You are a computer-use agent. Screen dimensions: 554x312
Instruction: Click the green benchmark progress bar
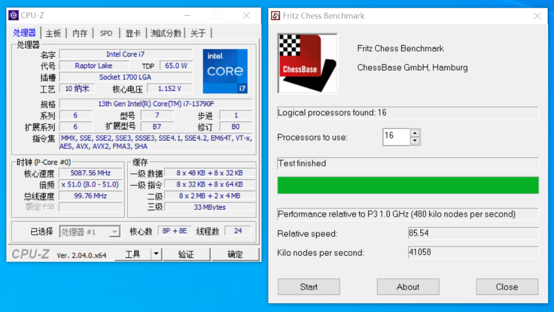(x=408, y=185)
